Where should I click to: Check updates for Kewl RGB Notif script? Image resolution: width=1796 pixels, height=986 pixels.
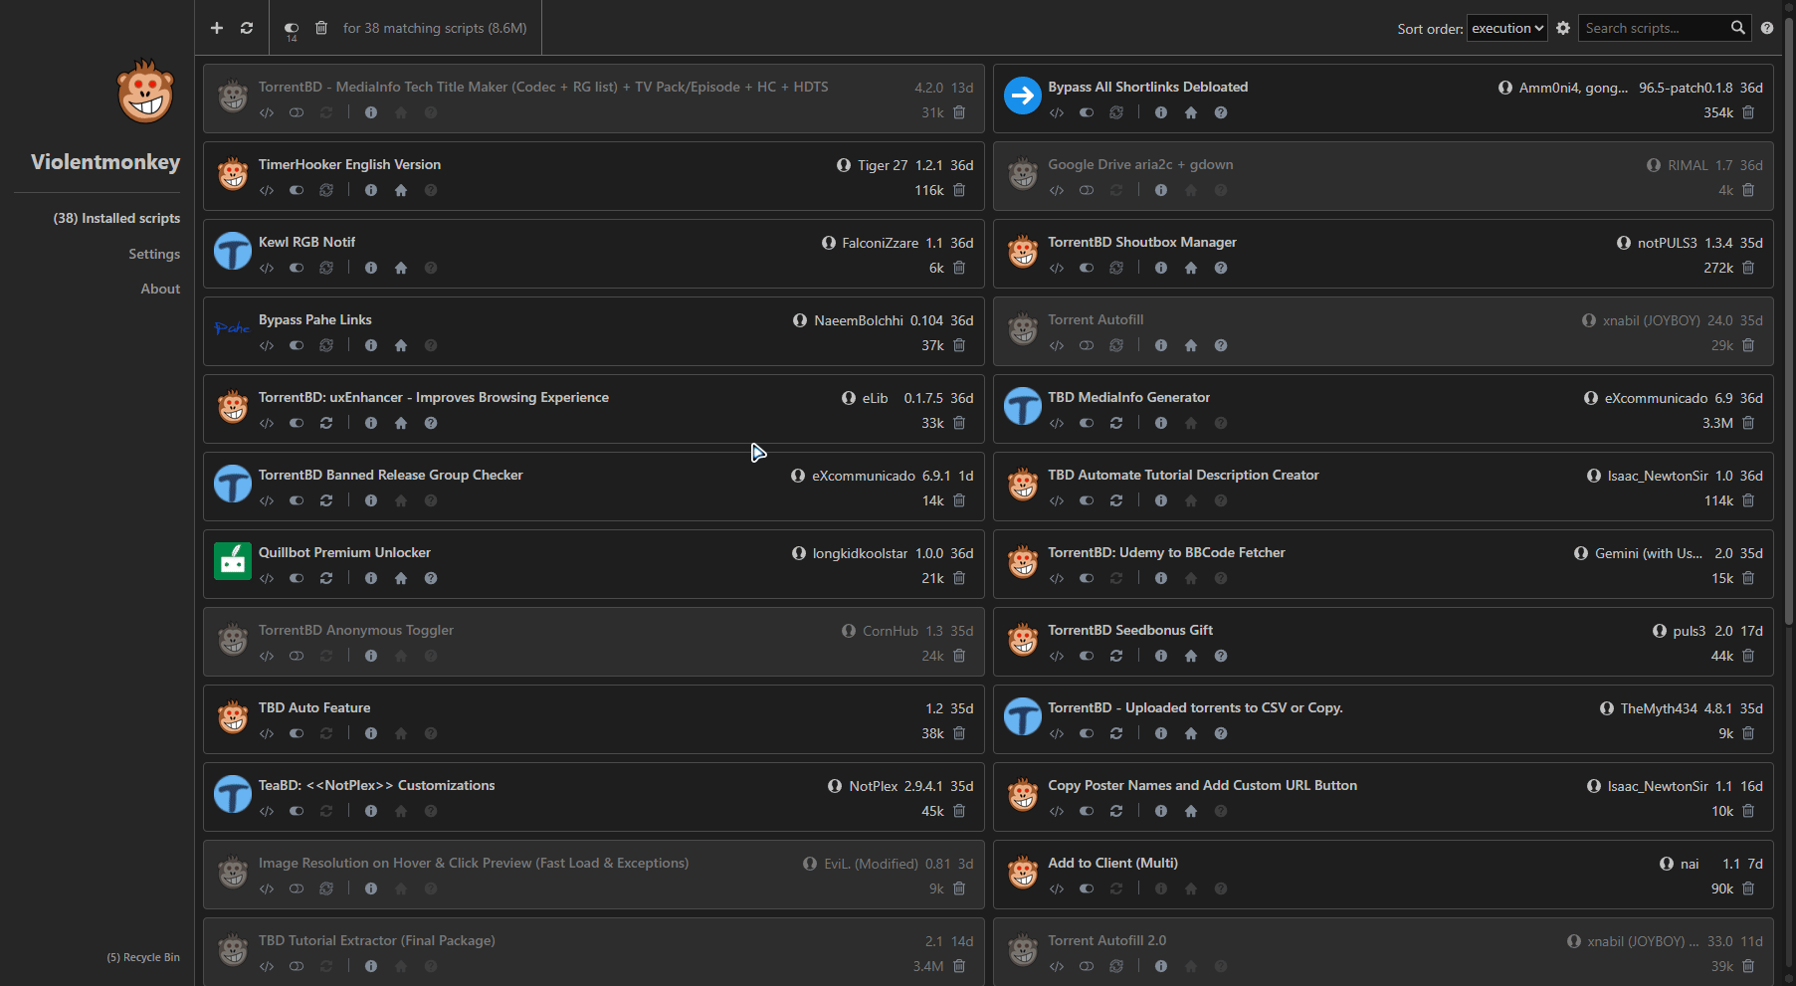click(x=326, y=268)
